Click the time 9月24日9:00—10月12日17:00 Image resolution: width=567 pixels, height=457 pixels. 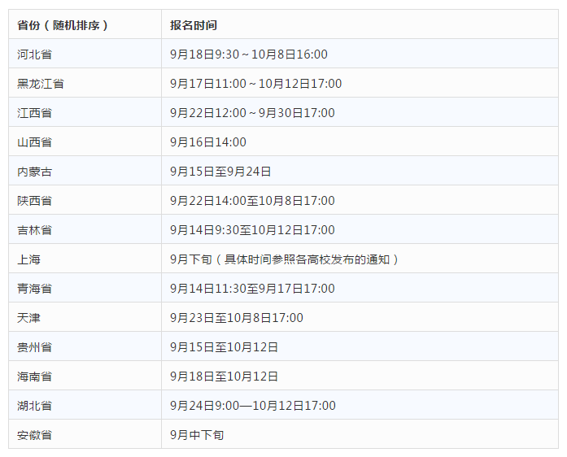click(253, 406)
